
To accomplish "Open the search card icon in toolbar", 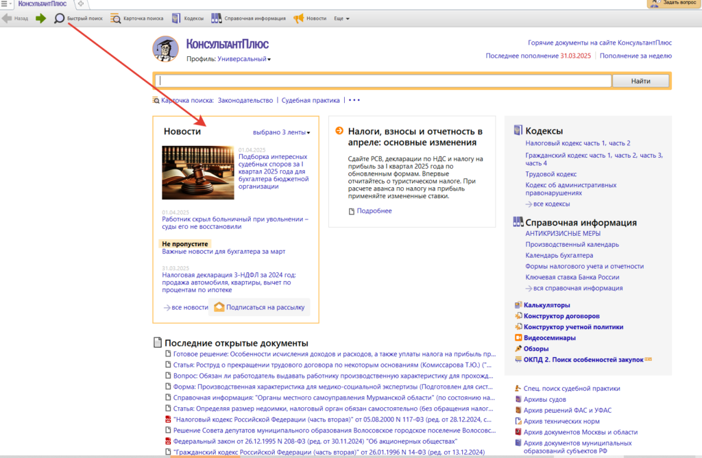I will (115, 19).
